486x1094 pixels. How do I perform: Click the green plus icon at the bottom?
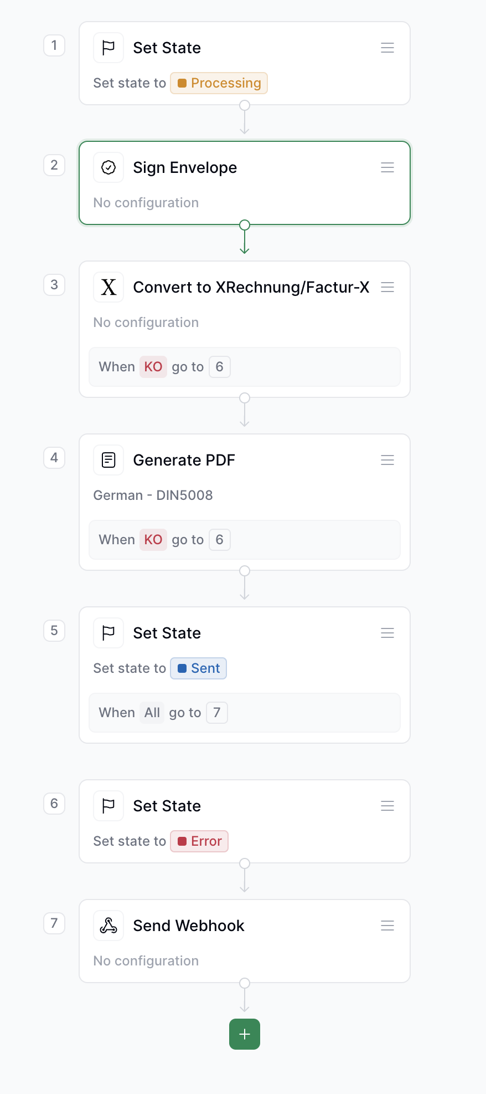(244, 1034)
